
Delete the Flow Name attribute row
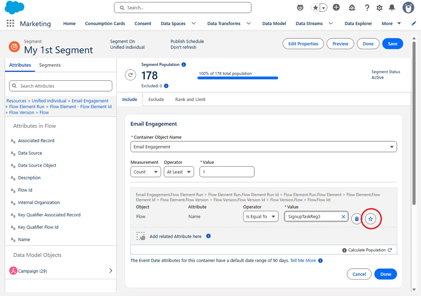pos(356,219)
